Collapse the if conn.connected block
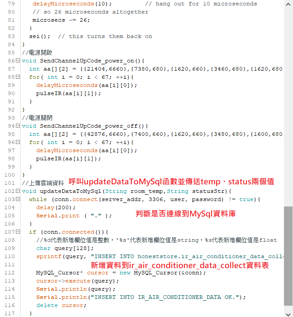Image resolution: width=293 pixels, height=317 pixels. [x=18, y=232]
